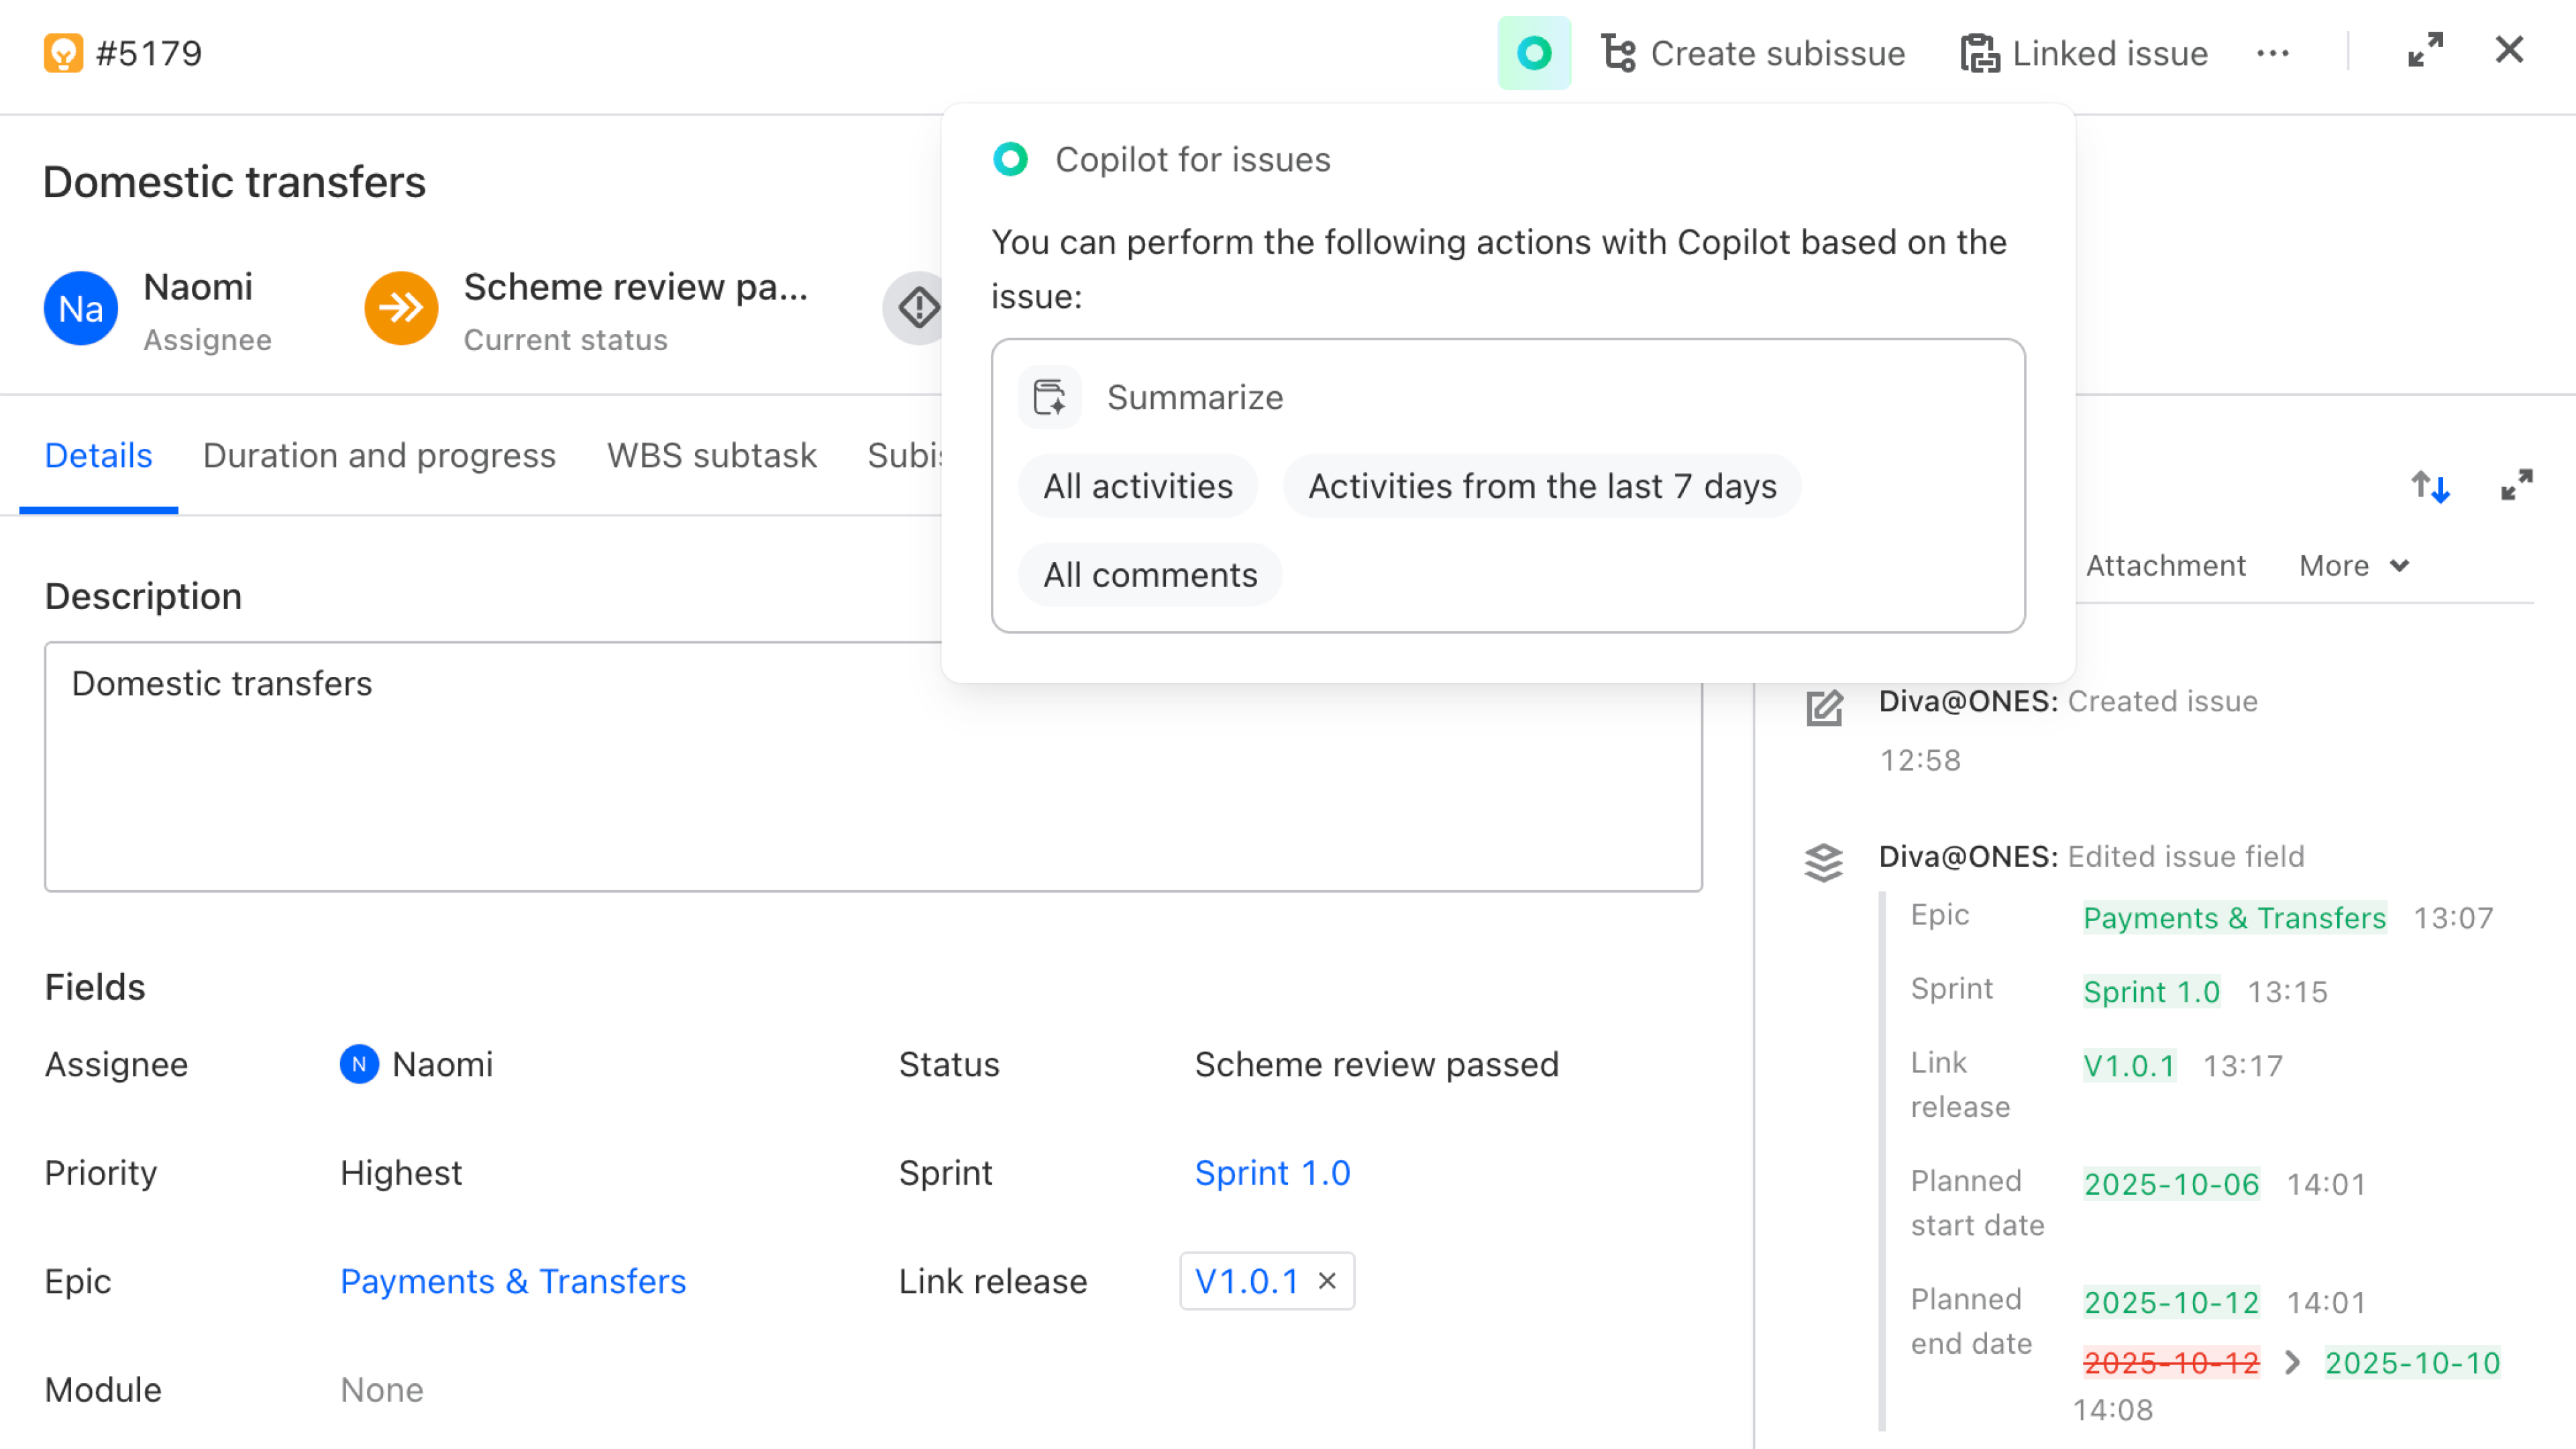Image resolution: width=2576 pixels, height=1449 pixels.
Task: Open the Payments & Transfers epic
Action: 513,1280
